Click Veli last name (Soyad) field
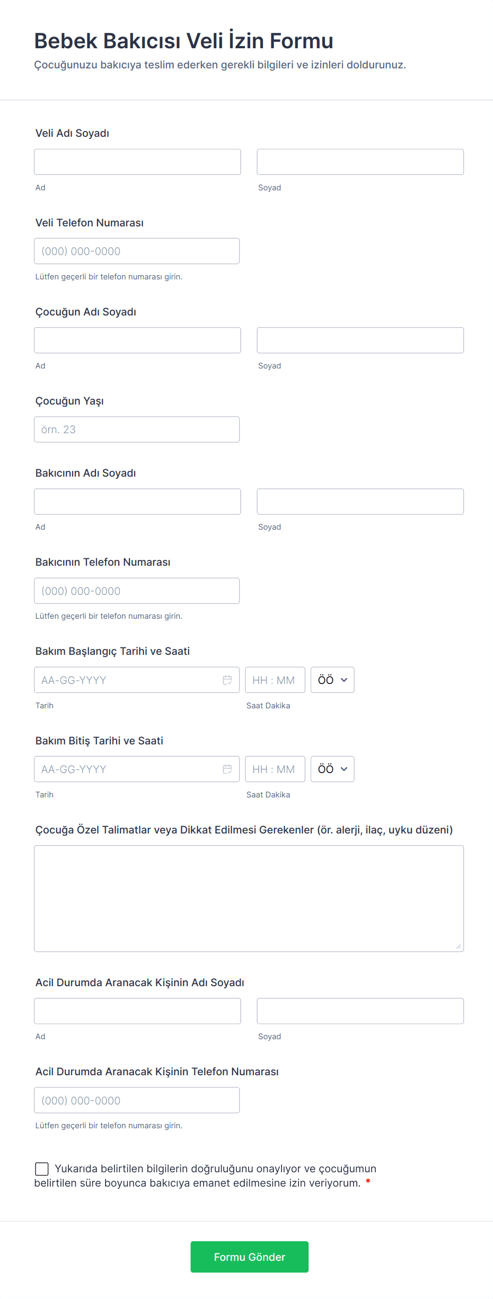Screen dimensions: 493x1299 (x=360, y=162)
